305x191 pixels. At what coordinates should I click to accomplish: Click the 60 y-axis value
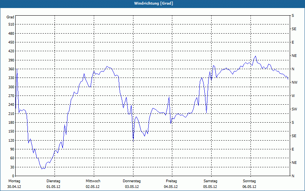[x=12, y=158]
